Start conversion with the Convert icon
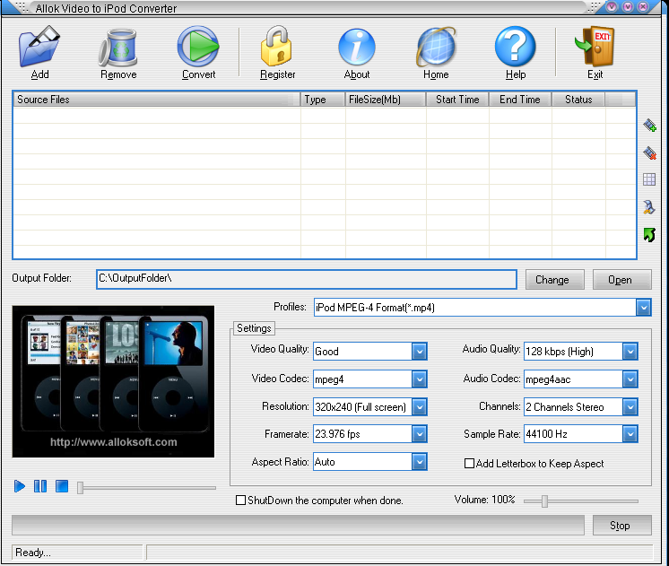Viewport: 669px width, 566px height. tap(198, 46)
